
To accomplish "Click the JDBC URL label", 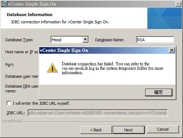I will coord(16,113).
